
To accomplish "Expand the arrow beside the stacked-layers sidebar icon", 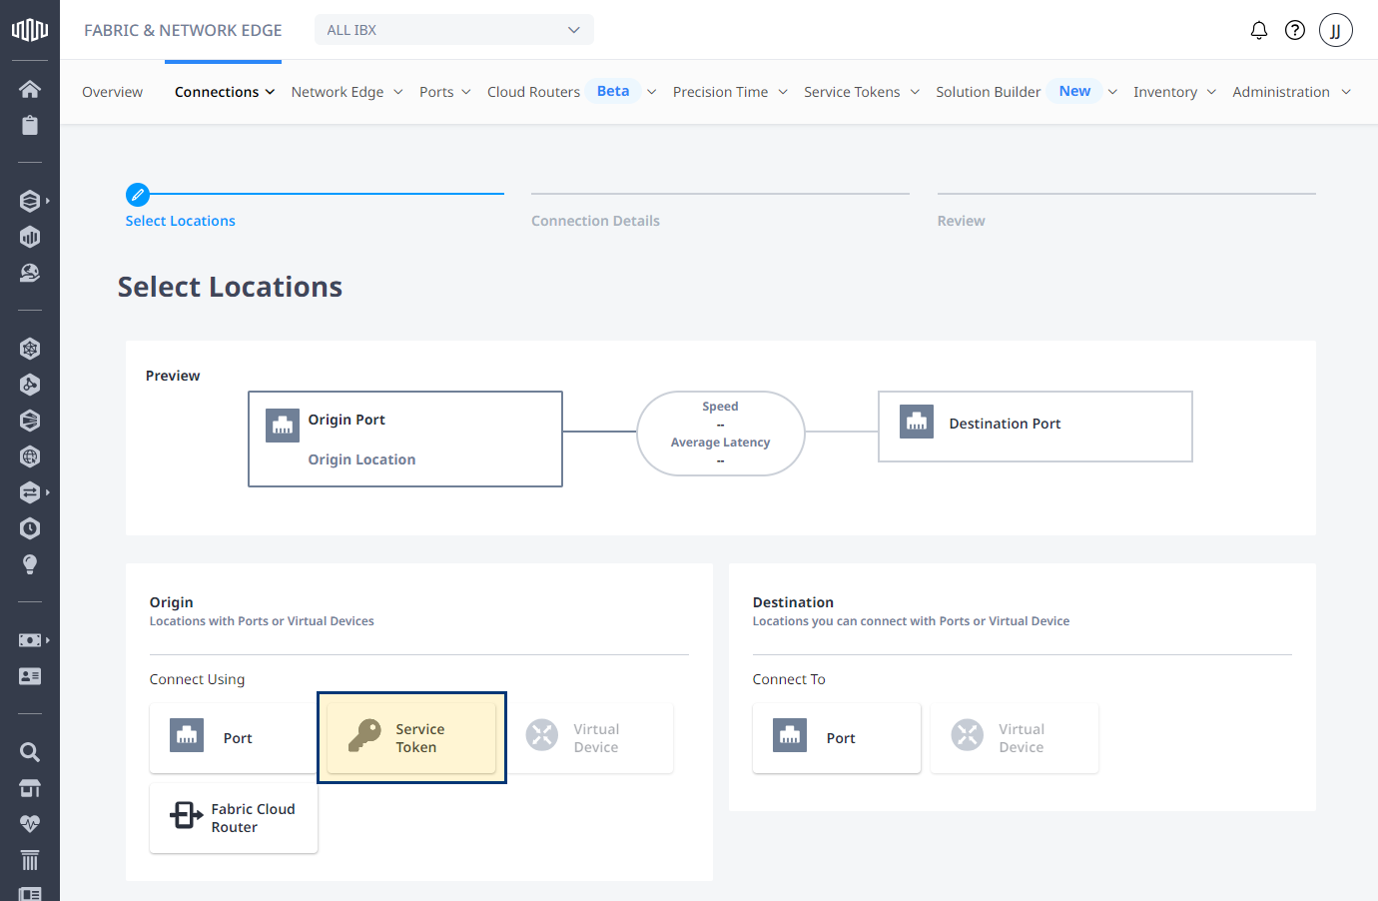I will click(47, 201).
